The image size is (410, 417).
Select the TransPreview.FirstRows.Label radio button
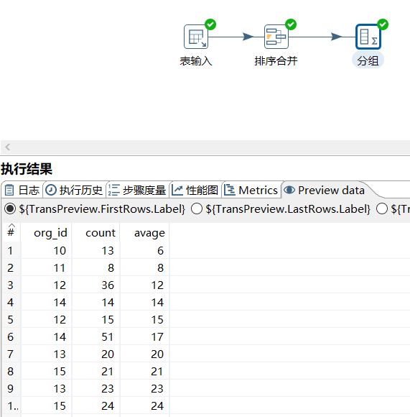pyautogui.click(x=10, y=208)
